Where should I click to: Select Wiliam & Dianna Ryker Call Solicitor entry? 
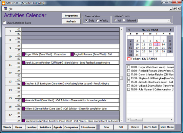coord(70,109)
